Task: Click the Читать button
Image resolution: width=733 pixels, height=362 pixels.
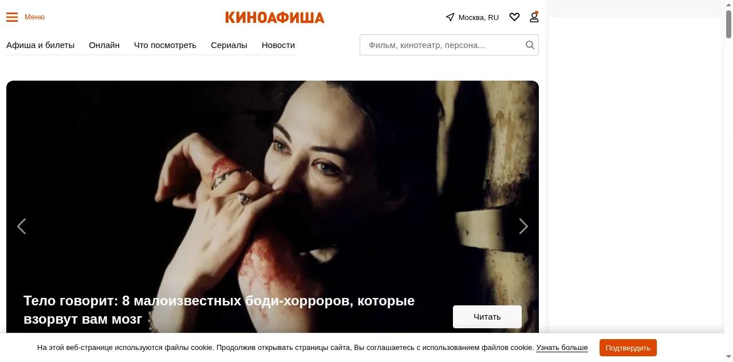Action: click(487, 317)
